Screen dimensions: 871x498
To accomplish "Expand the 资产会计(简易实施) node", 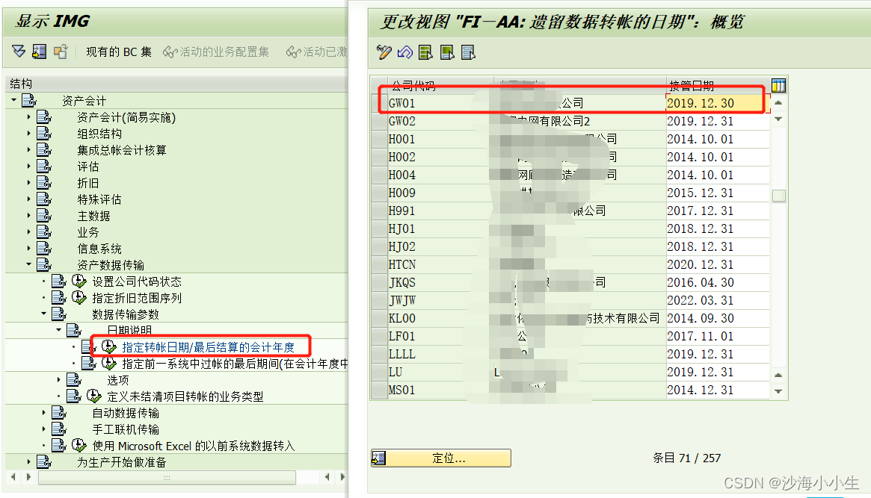I will click(x=29, y=117).
